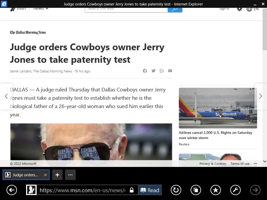Click the padlock security icon
The width and height of the screenshot is (267, 200).
click(x=132, y=190)
